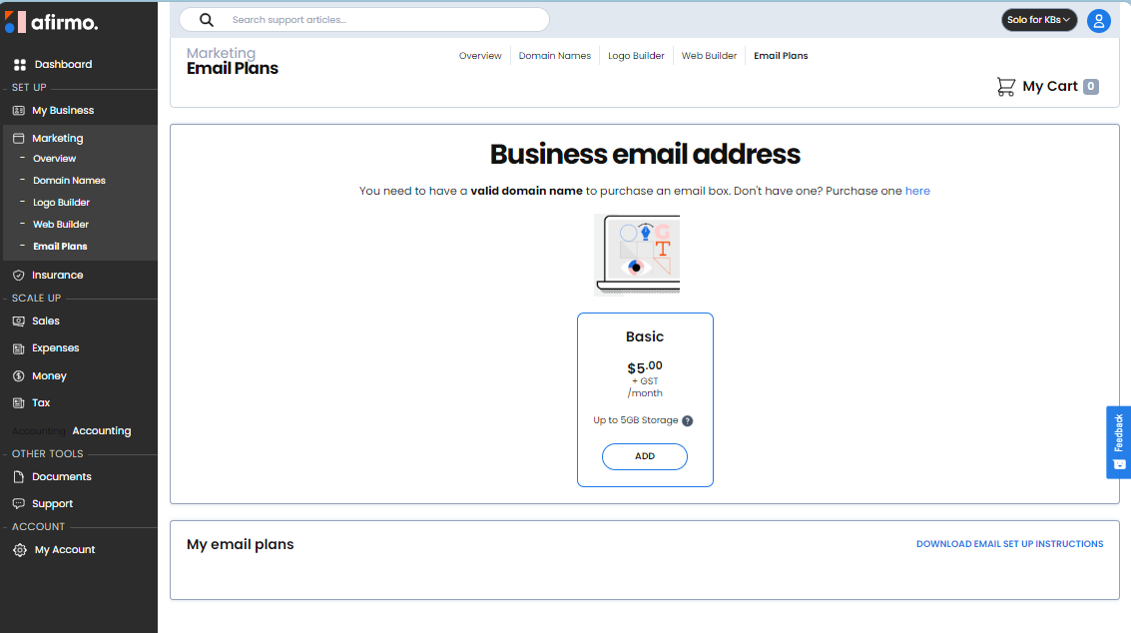Image resolution: width=1131 pixels, height=633 pixels.
Task: Click the My Business icon in sidebar
Action: point(19,111)
